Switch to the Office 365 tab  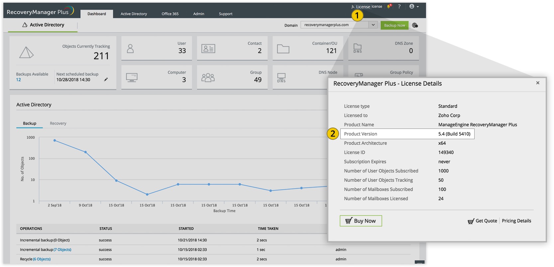170,14
